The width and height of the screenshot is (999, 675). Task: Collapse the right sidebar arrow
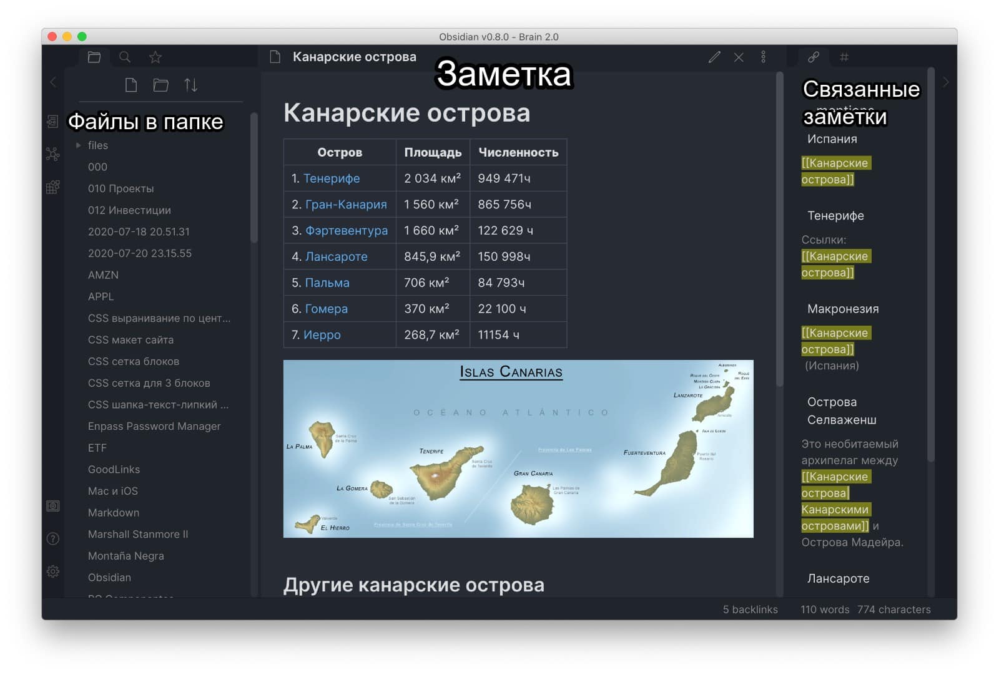click(945, 82)
